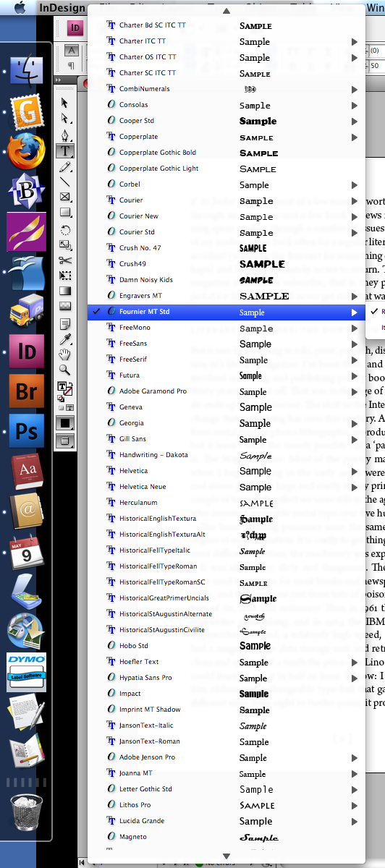385x868 pixels.
Task: Toggle Character Formatting Controls (A) button
Action: coord(72,51)
